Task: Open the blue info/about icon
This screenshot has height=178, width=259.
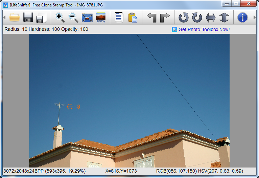Action: point(242,17)
